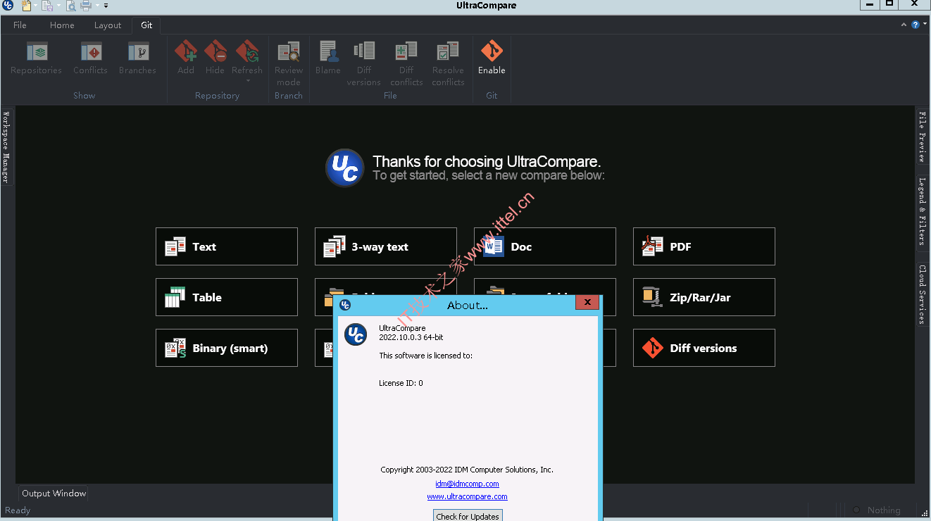Start a new 3-way text compare

pyautogui.click(x=386, y=246)
